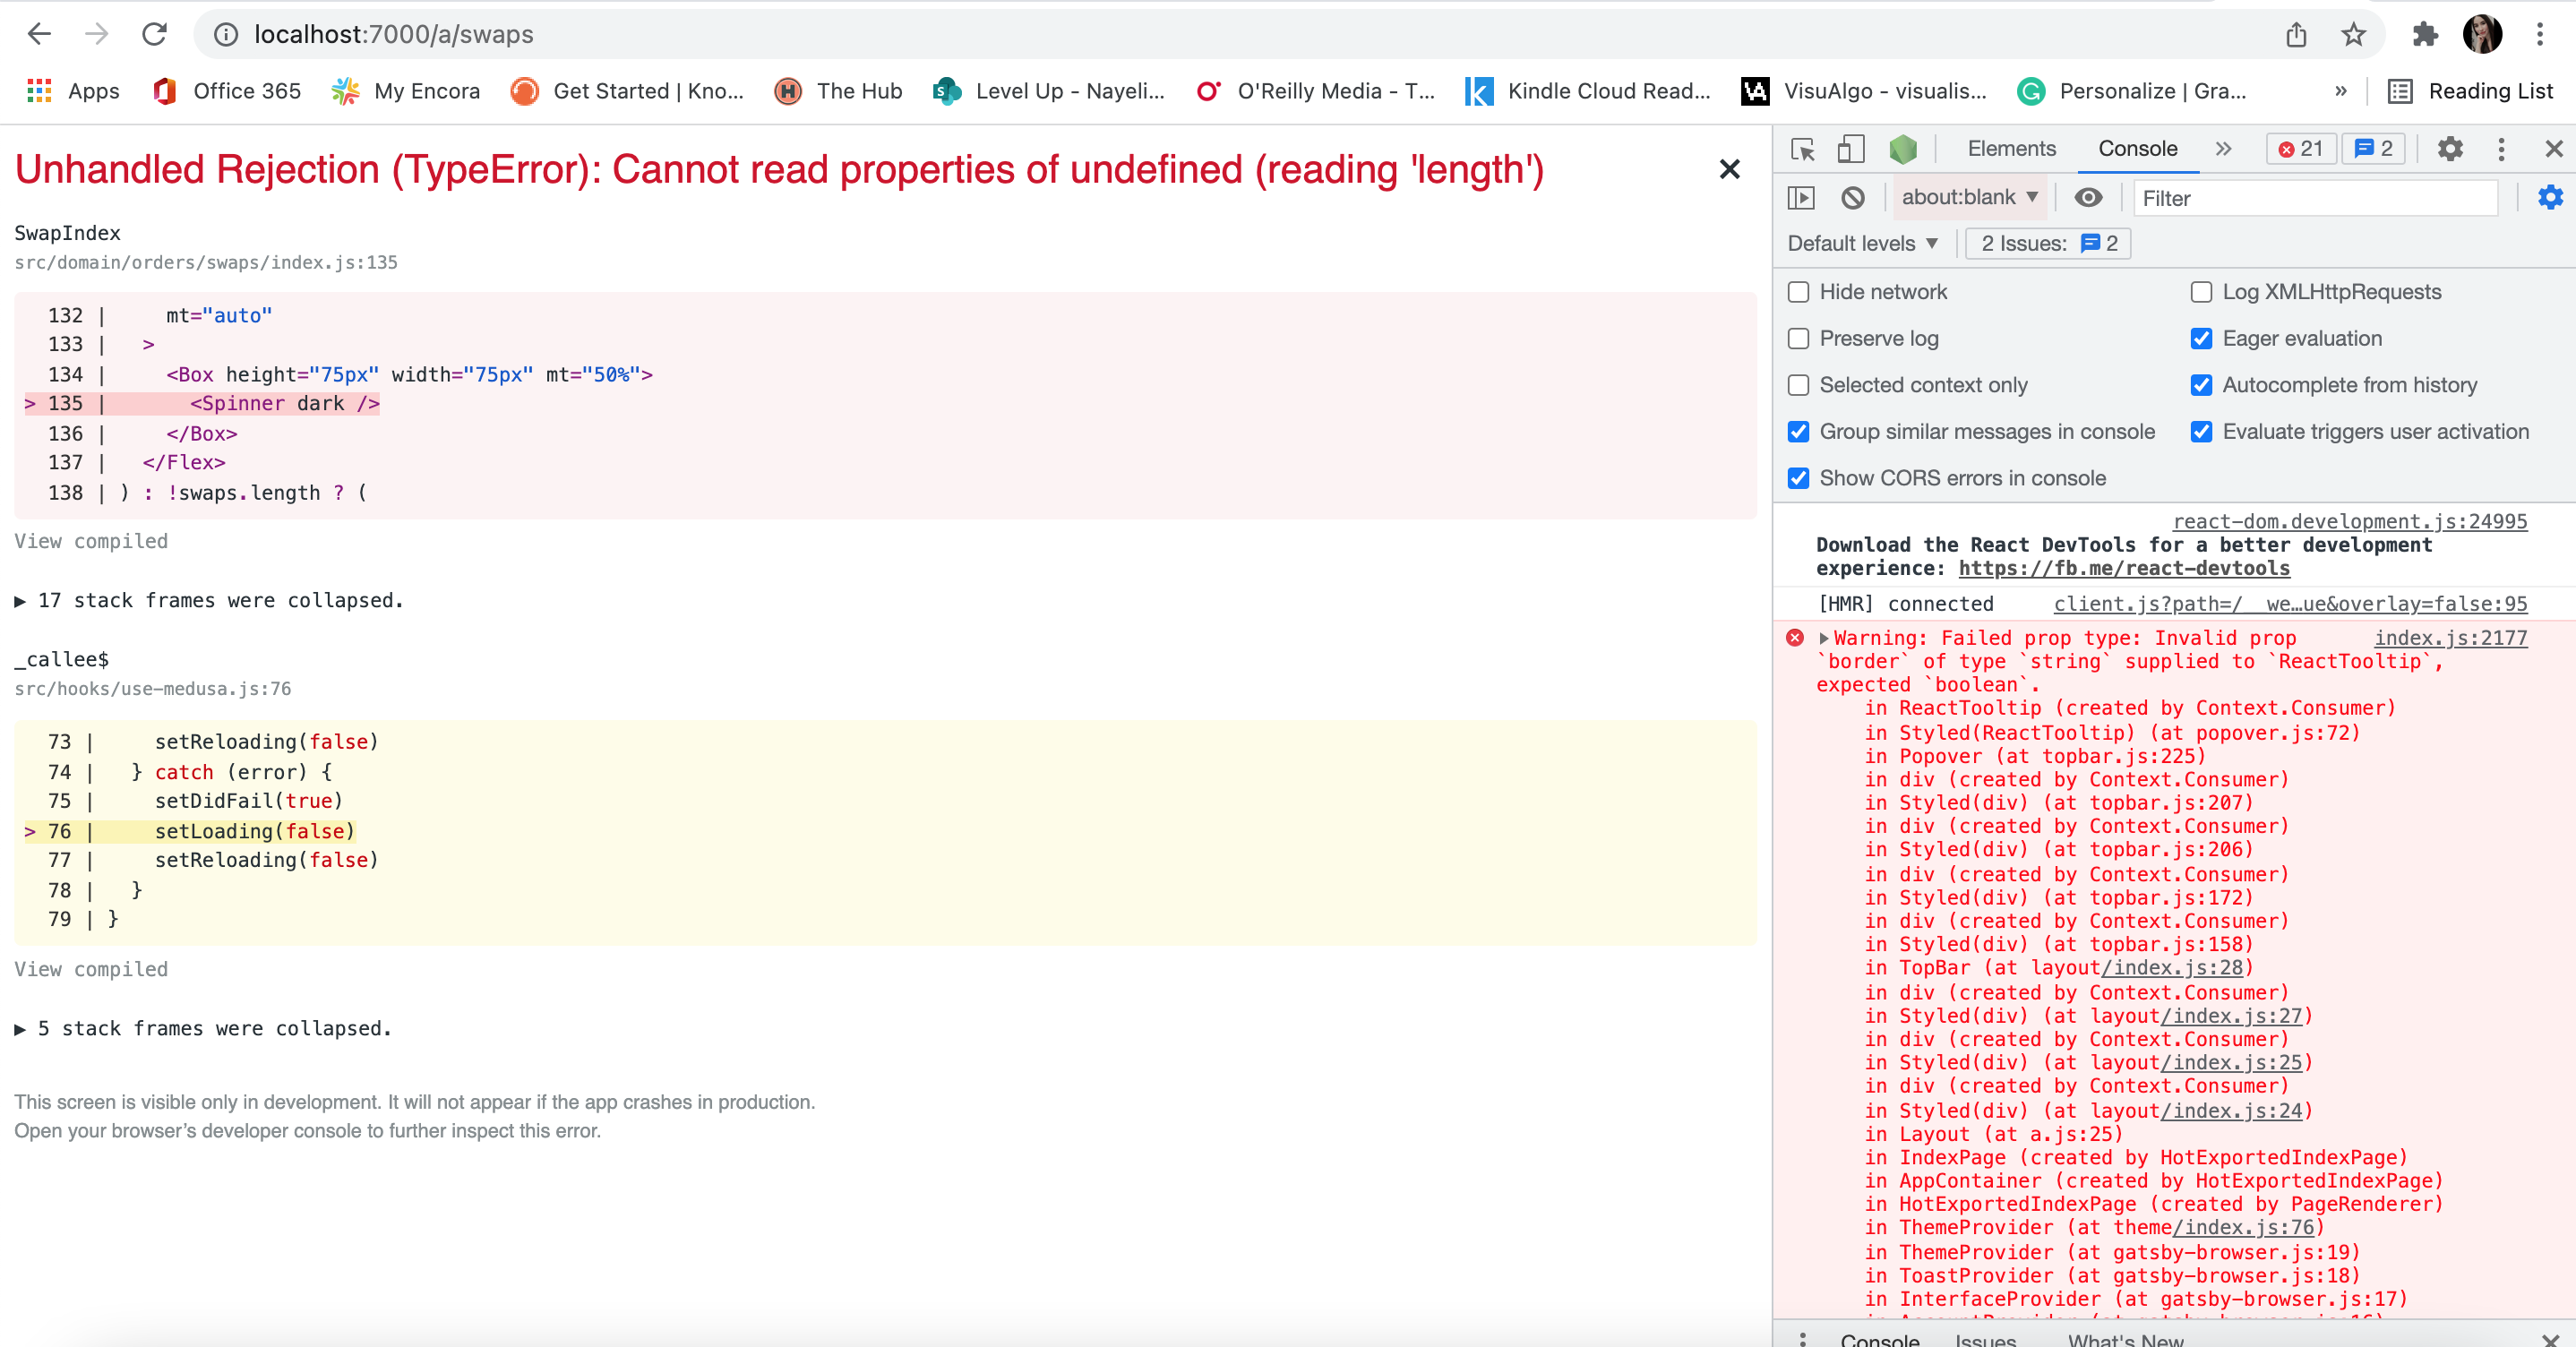This screenshot has width=2576, height=1347.
Task: Open the Apps bookmark shortcut
Action: [73, 91]
